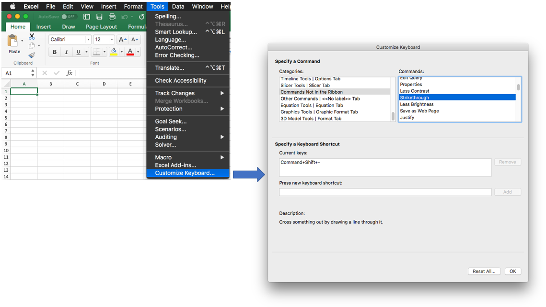Viewport: 546px width, 307px height.
Task: Increase font size with A up icon
Action: pyautogui.click(x=123, y=40)
